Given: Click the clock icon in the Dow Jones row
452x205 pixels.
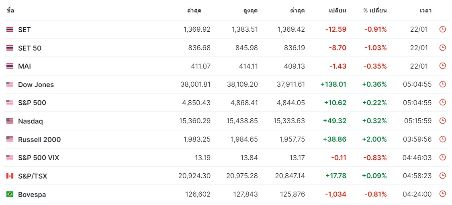Looking at the screenshot, I should pos(442,84).
